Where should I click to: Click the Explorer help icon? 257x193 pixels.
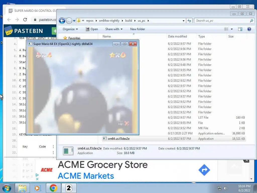(x=249, y=29)
